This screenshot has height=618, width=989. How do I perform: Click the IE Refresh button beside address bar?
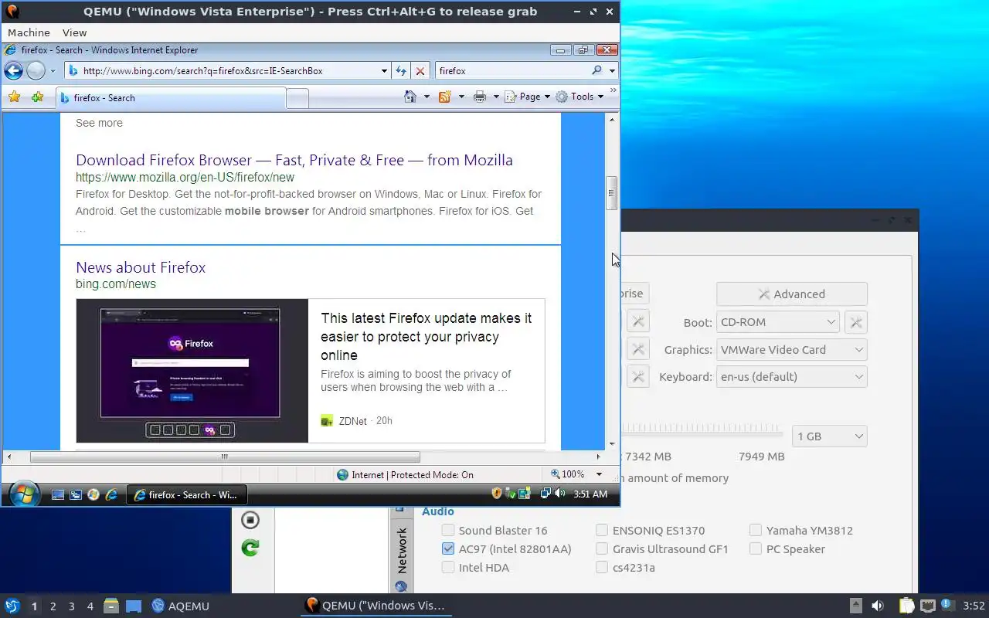pyautogui.click(x=401, y=71)
